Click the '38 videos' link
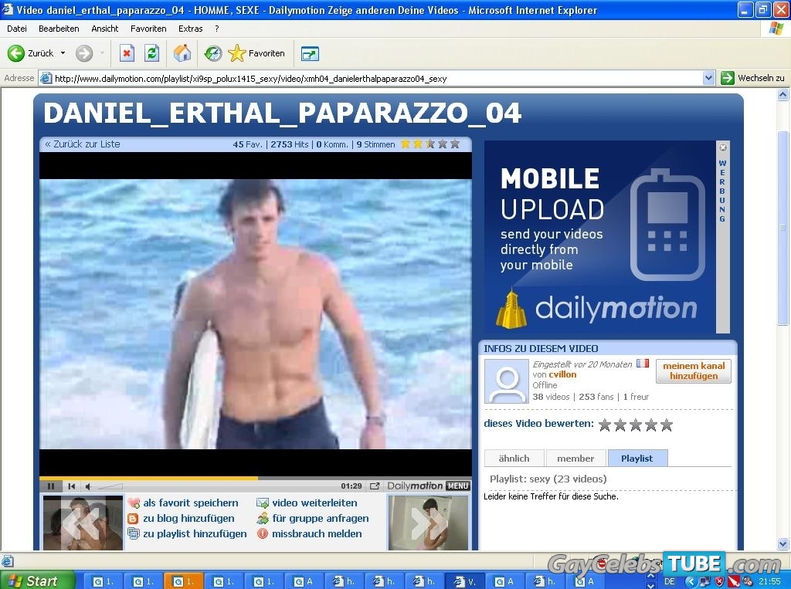This screenshot has height=589, width=791. (551, 397)
